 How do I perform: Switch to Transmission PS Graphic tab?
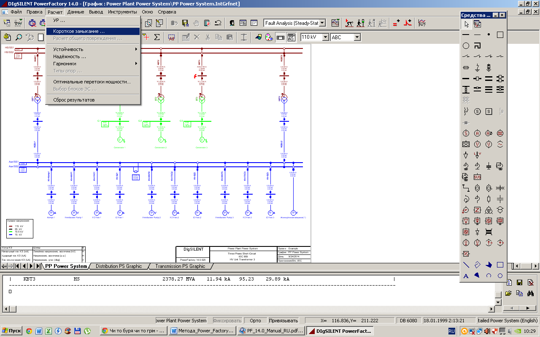[180, 266]
